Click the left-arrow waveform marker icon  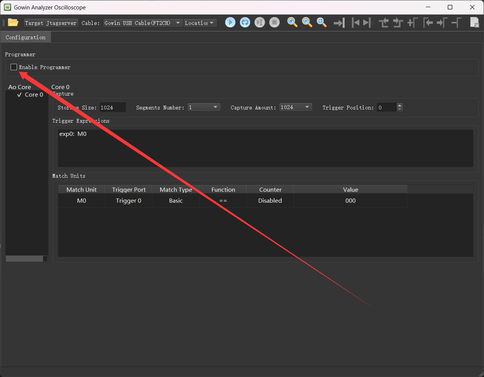(x=428, y=23)
